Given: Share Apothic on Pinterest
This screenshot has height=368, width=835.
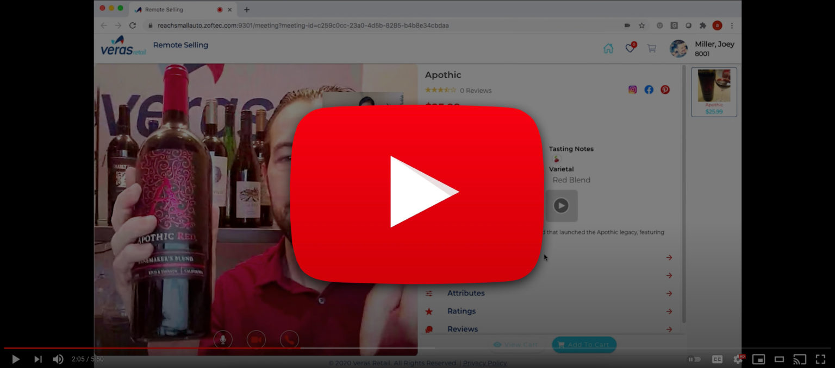Looking at the screenshot, I should click(x=665, y=90).
